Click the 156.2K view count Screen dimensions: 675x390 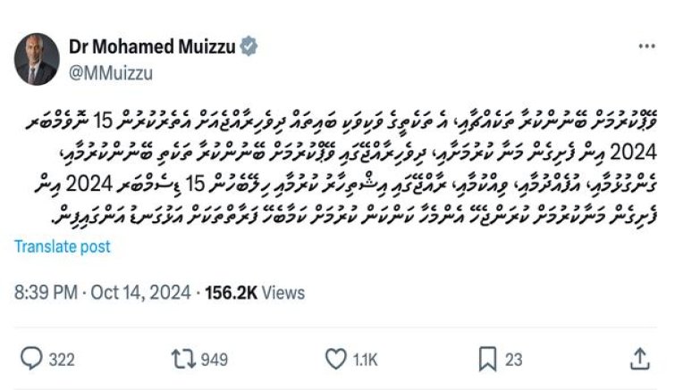pos(231,293)
